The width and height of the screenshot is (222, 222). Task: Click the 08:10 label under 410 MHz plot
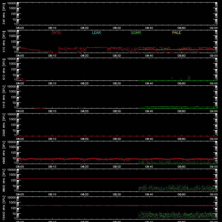point(52,56)
